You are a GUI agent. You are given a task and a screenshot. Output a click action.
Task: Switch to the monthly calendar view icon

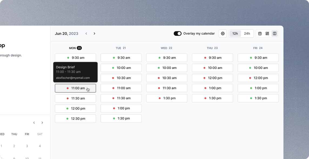[x=260, y=34]
